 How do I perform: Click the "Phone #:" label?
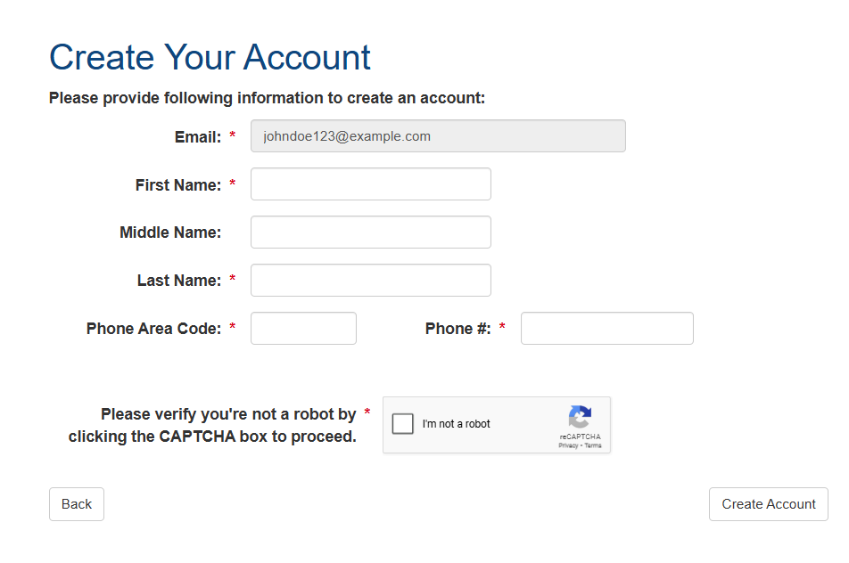pos(457,329)
